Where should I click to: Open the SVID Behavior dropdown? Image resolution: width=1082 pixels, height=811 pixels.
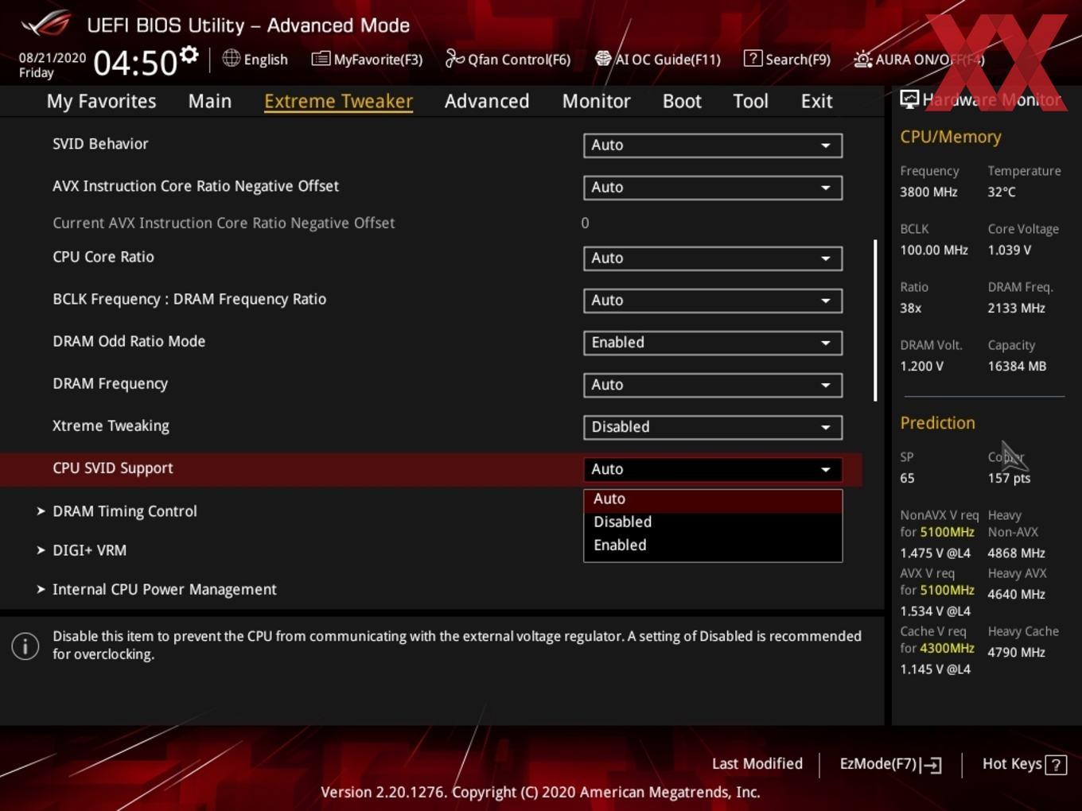pyautogui.click(x=713, y=146)
